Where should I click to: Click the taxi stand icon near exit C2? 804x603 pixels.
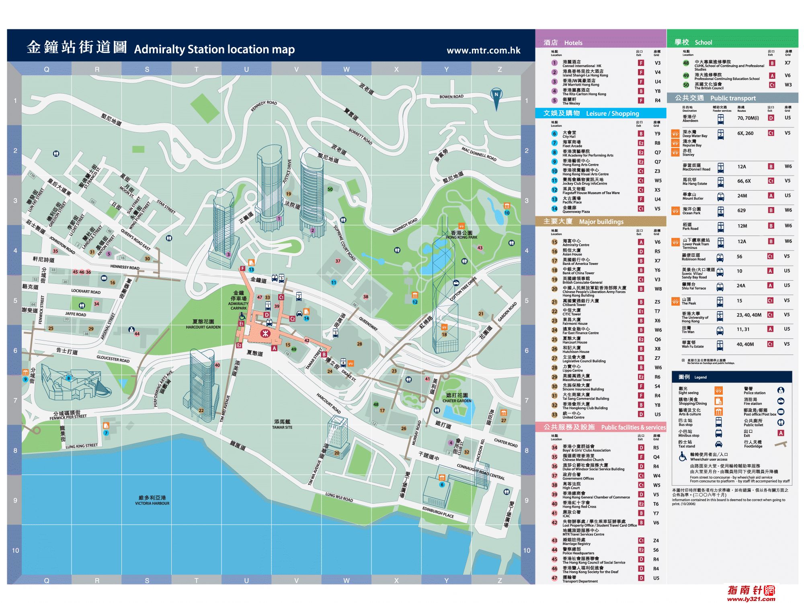[299, 314]
